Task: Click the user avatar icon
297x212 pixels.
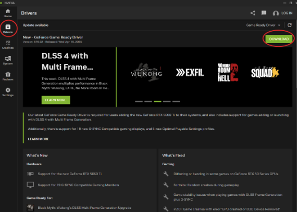Action: pos(276,13)
